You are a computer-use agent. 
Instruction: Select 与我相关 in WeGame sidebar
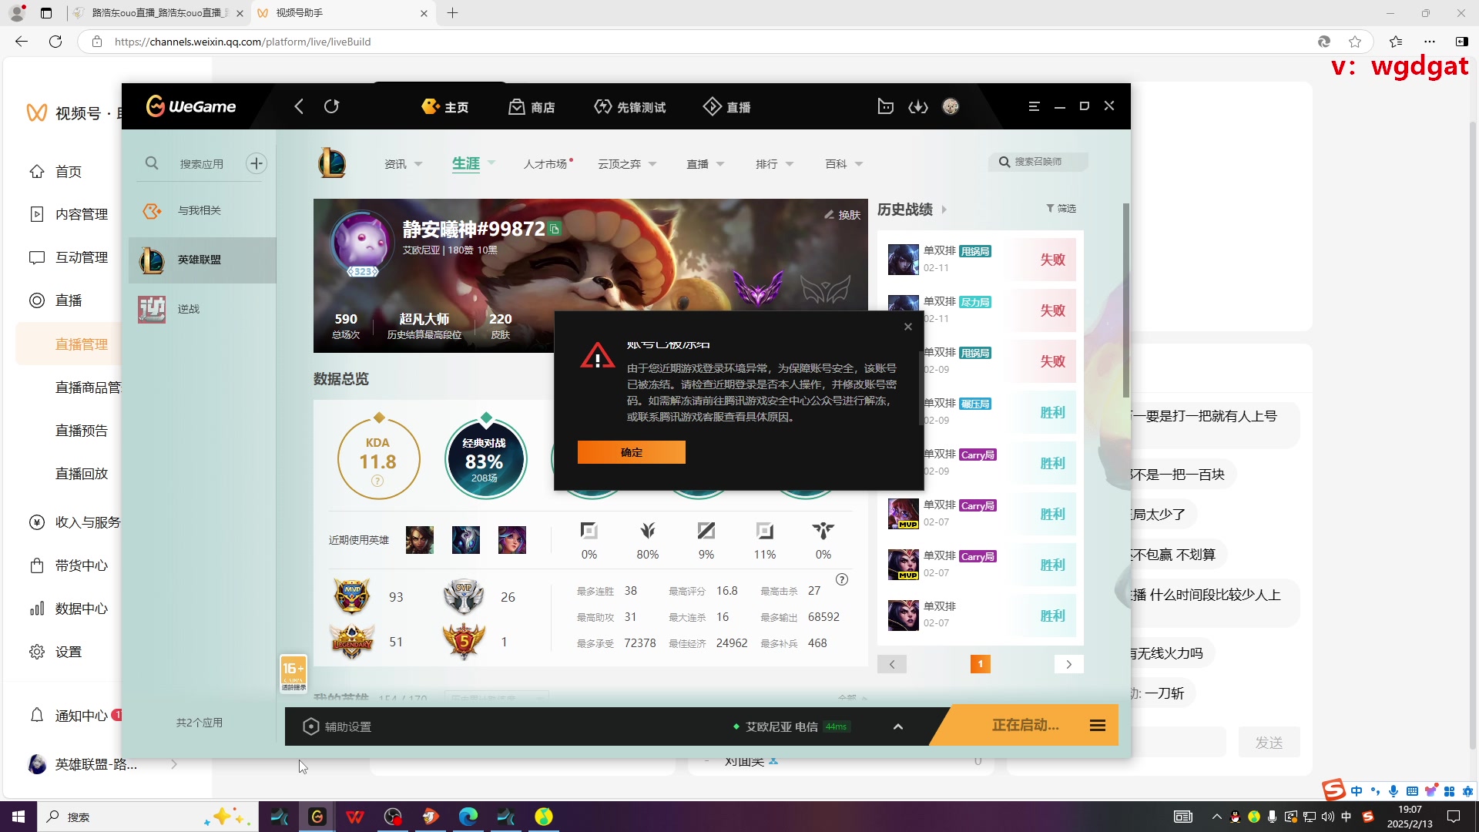pyautogui.click(x=203, y=210)
